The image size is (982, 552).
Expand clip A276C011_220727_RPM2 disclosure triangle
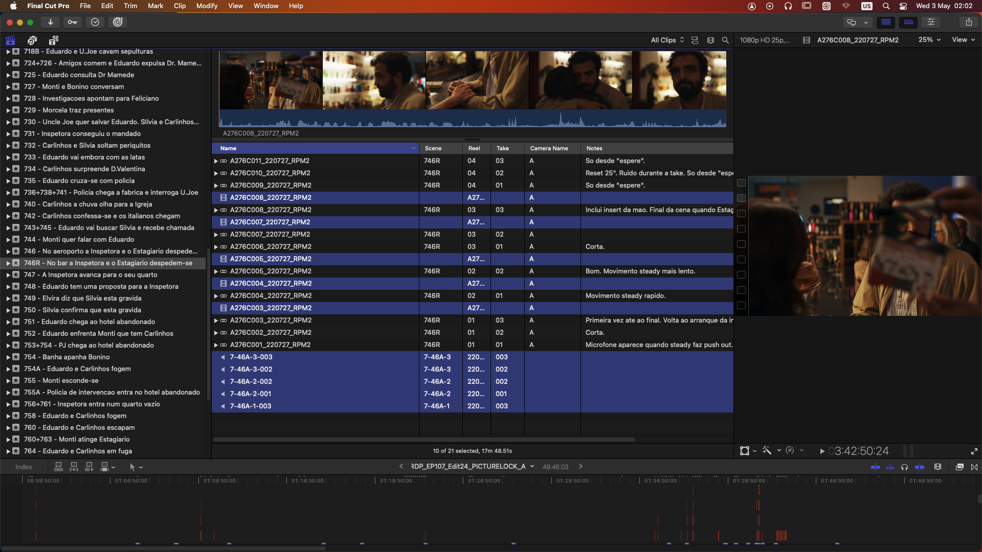216,161
